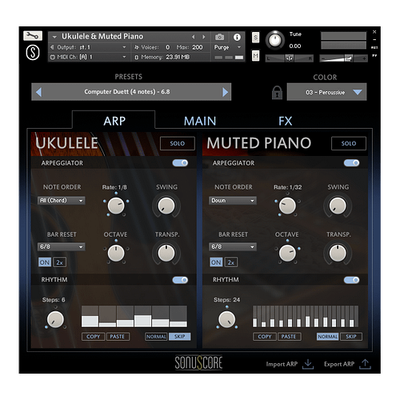The width and height of the screenshot is (400, 400).
Task: Toggle the Muted Piano rhythm switch
Action: [x=351, y=280]
